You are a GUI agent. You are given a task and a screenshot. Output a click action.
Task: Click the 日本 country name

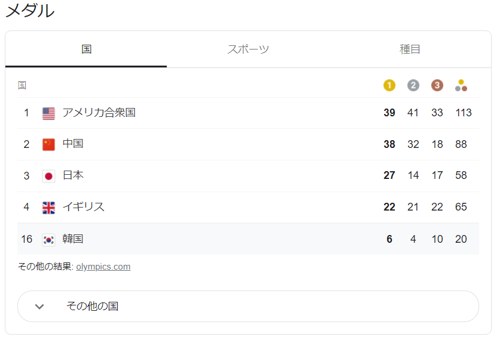coord(73,175)
